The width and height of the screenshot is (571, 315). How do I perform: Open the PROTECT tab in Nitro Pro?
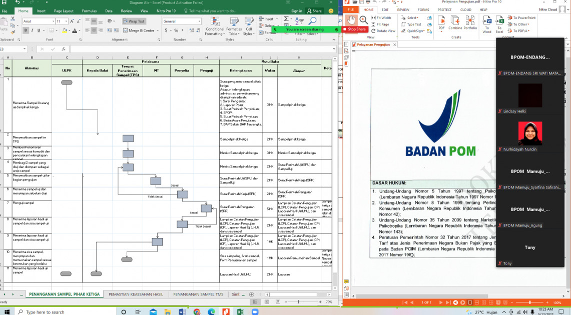[x=444, y=10]
